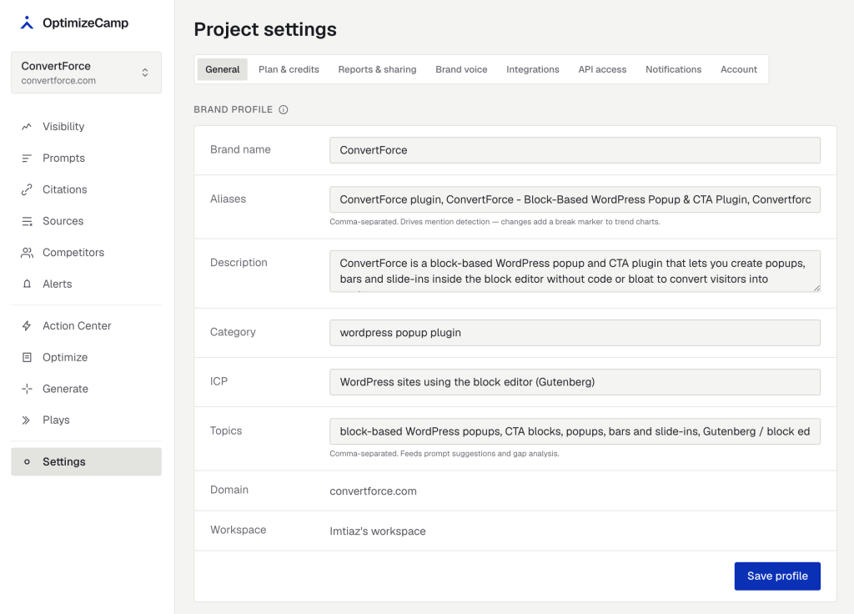Click the Aliases comma-separated helper text
Image resolution: width=854 pixels, height=614 pixels.
[495, 222]
